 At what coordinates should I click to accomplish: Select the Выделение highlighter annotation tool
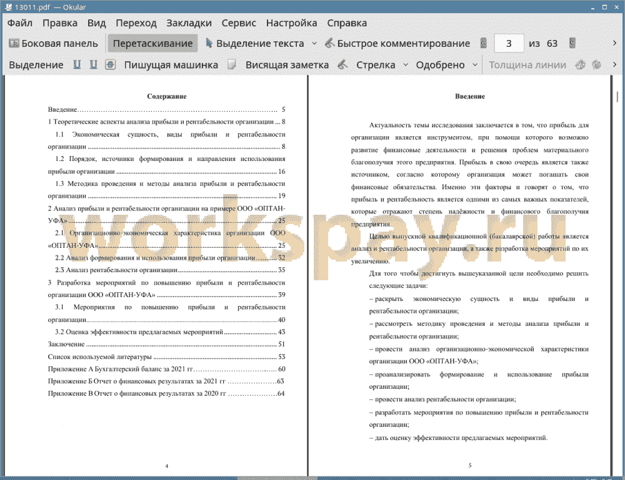36,65
